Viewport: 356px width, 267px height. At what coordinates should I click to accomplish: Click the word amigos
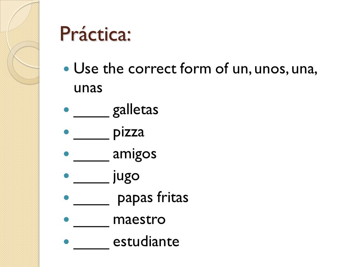point(135,155)
